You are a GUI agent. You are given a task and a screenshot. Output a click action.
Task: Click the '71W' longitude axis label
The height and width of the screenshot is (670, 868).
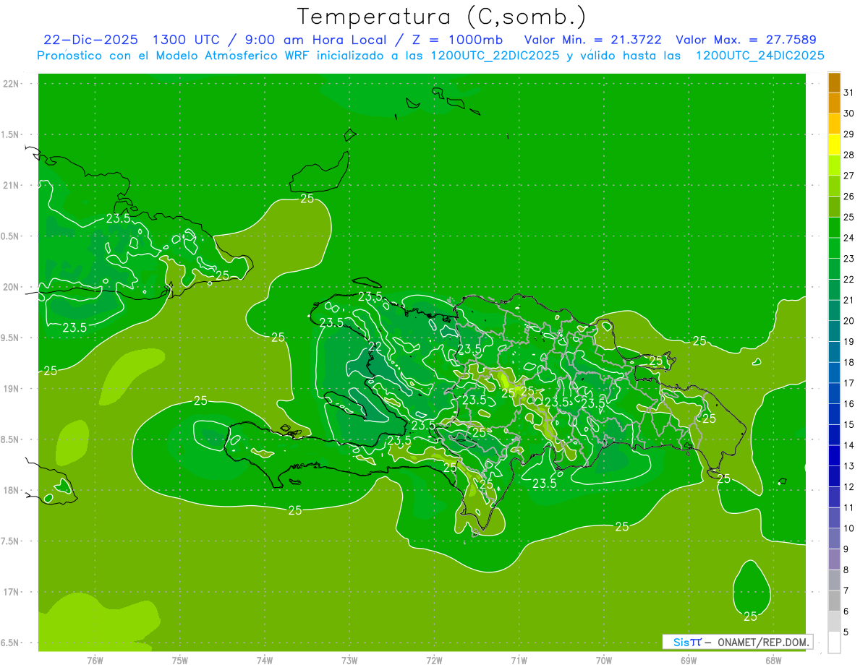coord(519,661)
